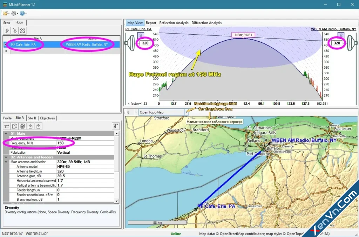The width and height of the screenshot is (359, 237).
Task: Copy site parameters icon
Action: 15,126
